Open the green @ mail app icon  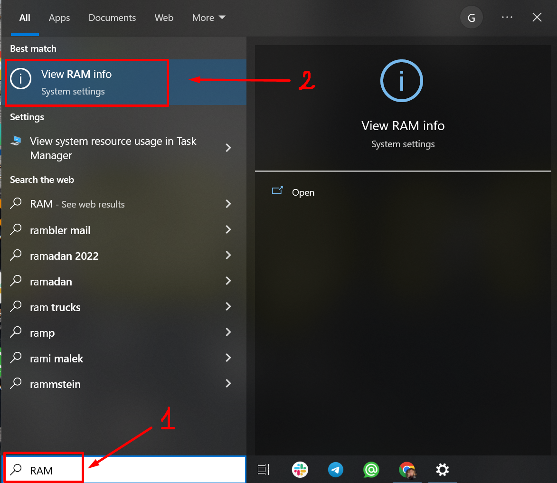(x=371, y=470)
